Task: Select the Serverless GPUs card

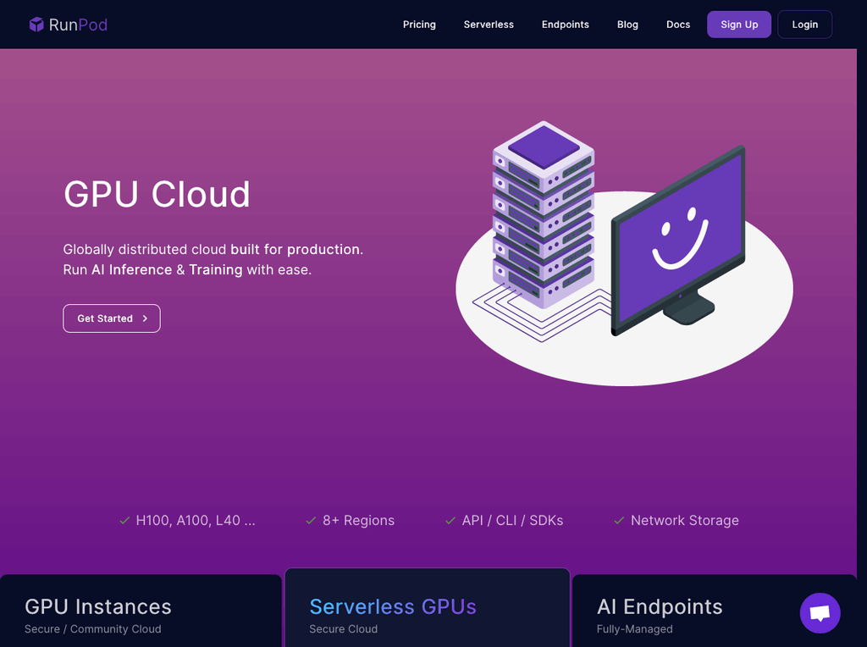Action: point(428,607)
